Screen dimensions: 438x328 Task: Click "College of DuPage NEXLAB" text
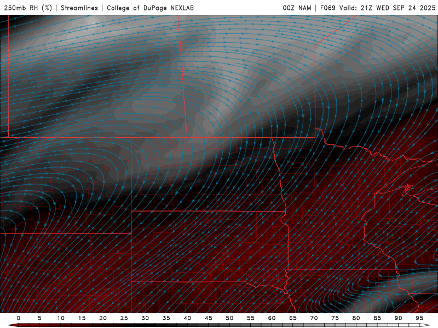[x=150, y=8]
